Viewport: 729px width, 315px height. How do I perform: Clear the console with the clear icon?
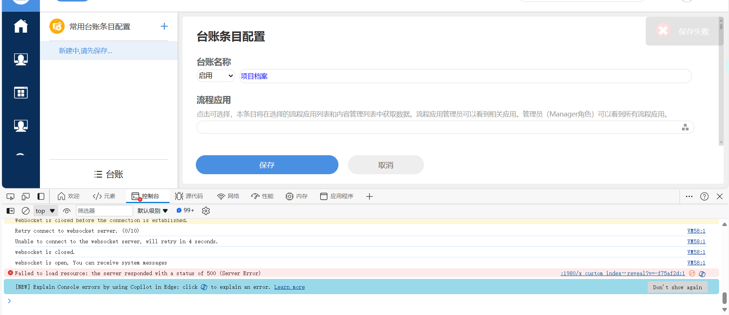tap(25, 211)
